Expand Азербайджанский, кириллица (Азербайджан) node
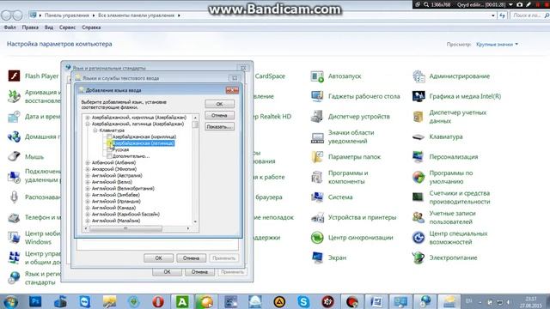Screen dimensions: 550x309 88,118
